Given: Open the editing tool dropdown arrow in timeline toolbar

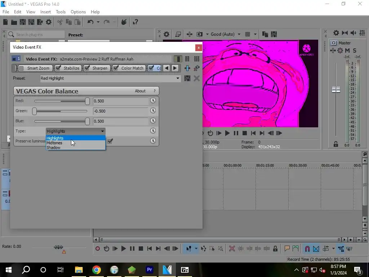Looking at the screenshot, I should pos(196,249).
